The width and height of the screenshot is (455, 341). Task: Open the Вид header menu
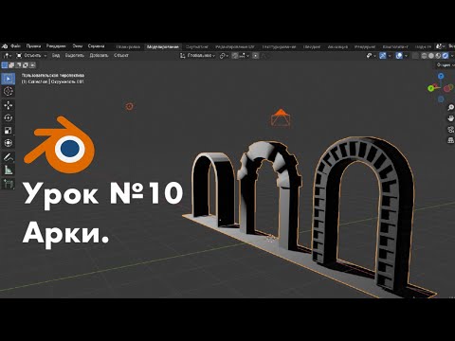[x=56, y=56]
